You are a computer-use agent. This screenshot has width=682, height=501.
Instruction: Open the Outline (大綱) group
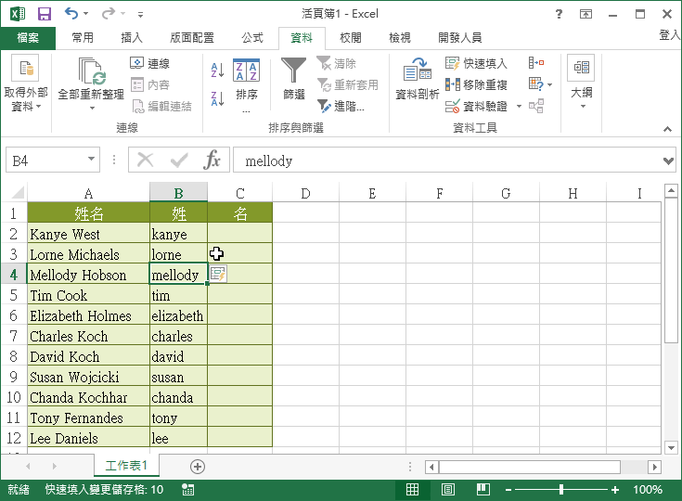pyautogui.click(x=581, y=83)
